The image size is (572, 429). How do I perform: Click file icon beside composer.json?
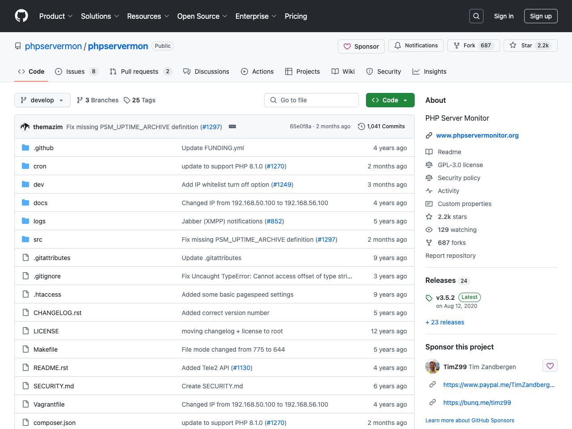coord(25,423)
